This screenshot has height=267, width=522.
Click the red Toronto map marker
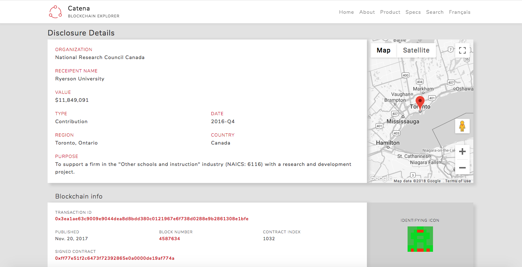coord(420,103)
